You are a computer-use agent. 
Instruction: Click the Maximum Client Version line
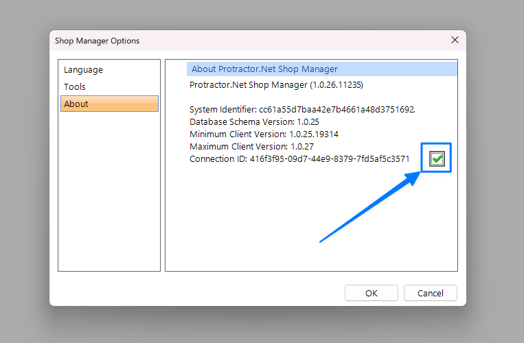pos(251,146)
